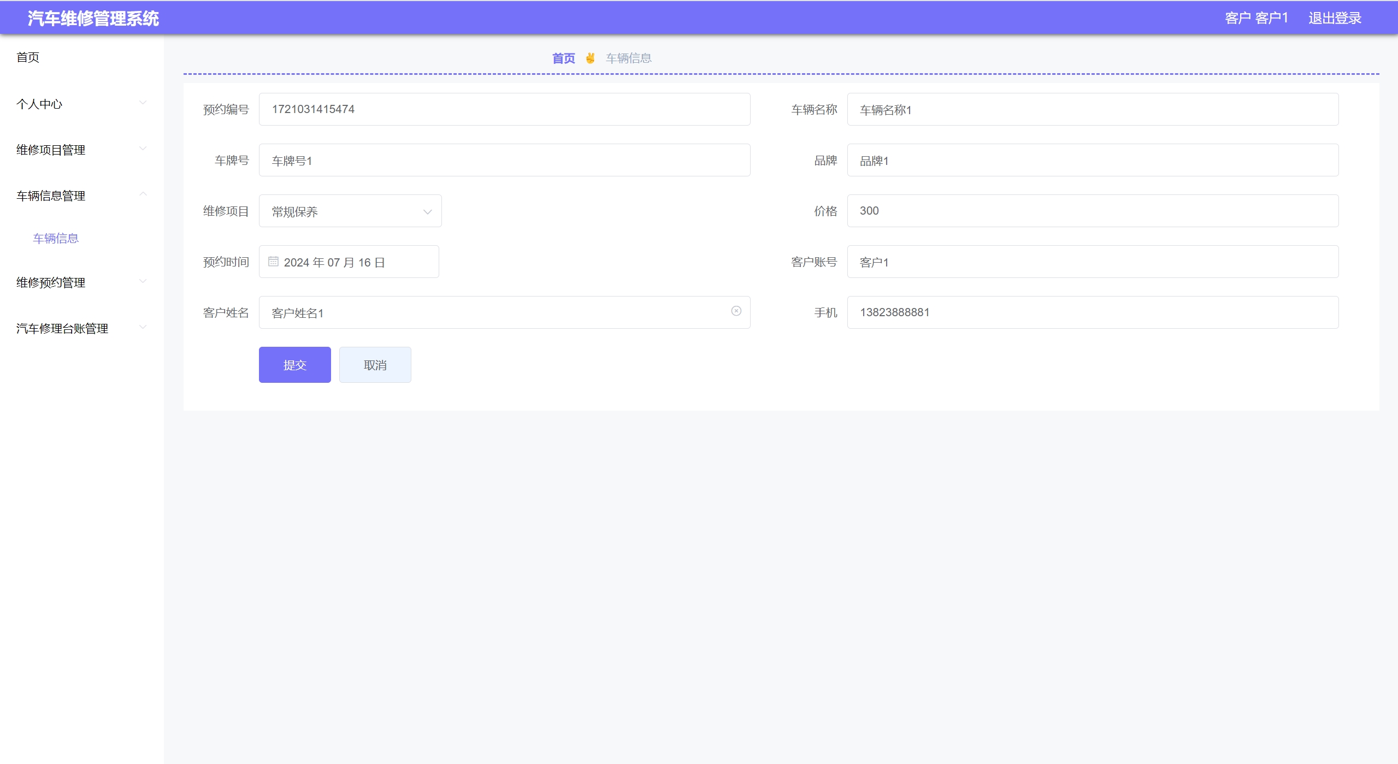The width and height of the screenshot is (1398, 764).
Task: Expand the 个人中心 sidebar menu
Action: coord(81,104)
